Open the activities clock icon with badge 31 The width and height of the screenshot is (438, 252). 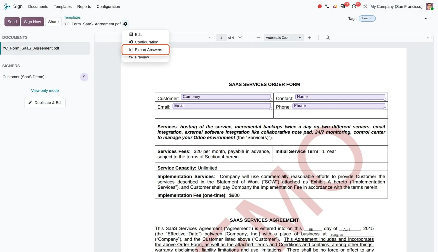click(354, 6)
